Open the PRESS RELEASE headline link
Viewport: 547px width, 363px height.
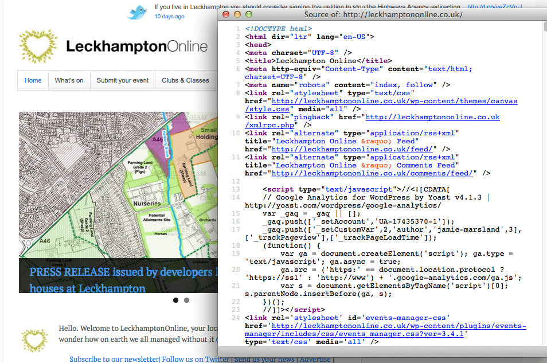[x=123, y=280]
